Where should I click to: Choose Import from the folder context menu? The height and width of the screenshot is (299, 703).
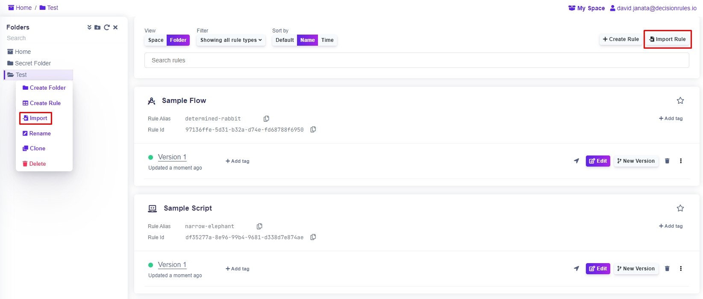coord(36,118)
